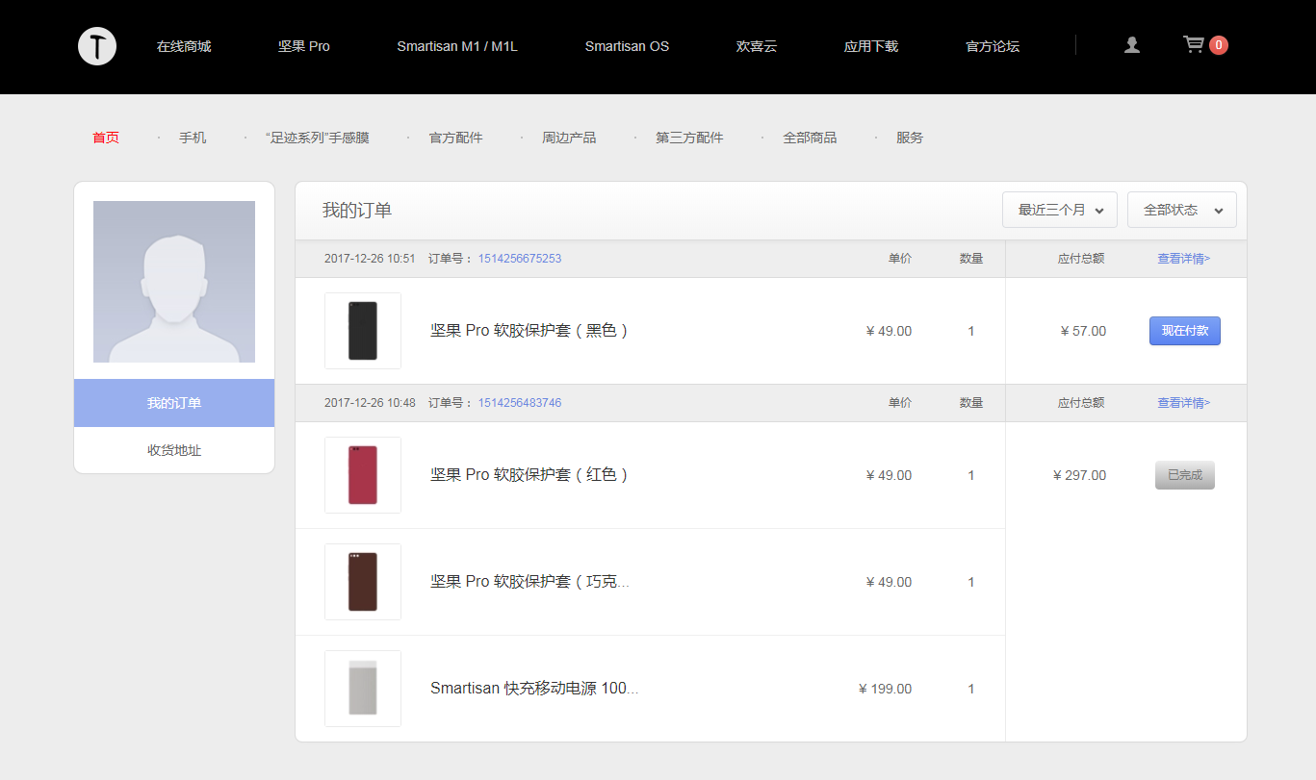Open 坚果 Pro 软胶保护套（巧克... product
Image resolution: width=1316 pixels, height=780 pixels.
click(529, 582)
